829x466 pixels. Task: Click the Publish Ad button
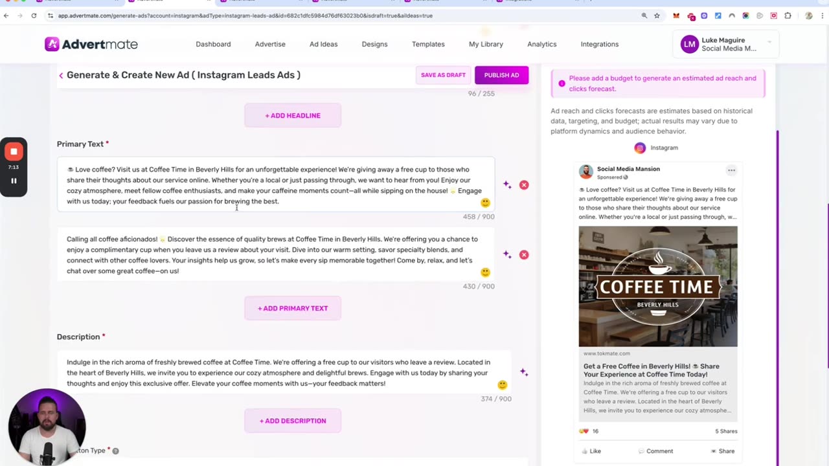click(501, 75)
